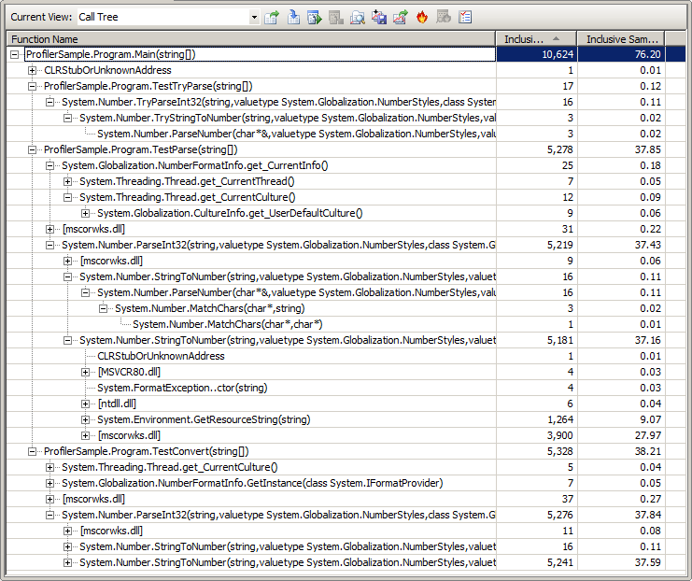Image resolution: width=692 pixels, height=581 pixels.
Task: Click the chart with green export arrow icon
Action: [401, 17]
